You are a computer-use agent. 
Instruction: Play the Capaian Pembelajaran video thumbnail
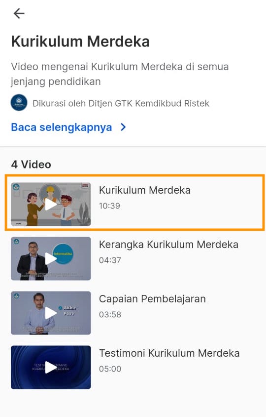(x=51, y=313)
